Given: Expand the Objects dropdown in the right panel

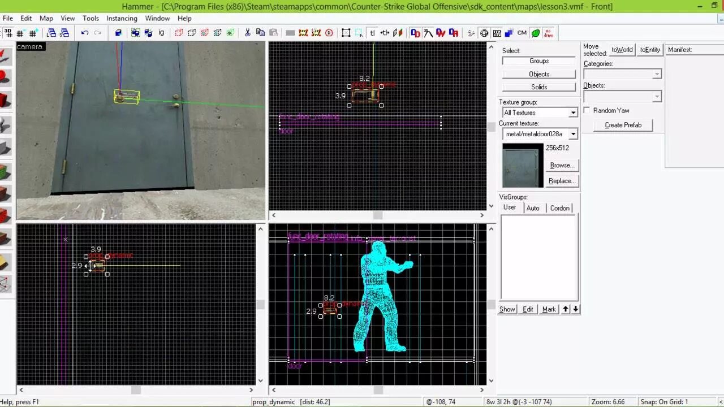Looking at the screenshot, I should click(x=657, y=96).
